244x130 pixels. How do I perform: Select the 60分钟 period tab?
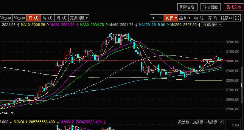pyautogui.click(x=20, y=18)
